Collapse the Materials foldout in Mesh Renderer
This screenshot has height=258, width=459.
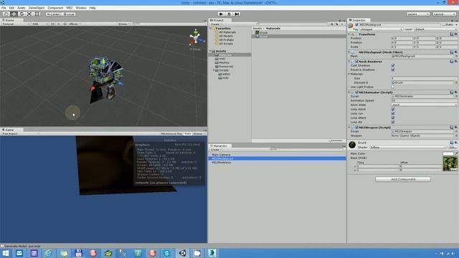[x=349, y=74]
